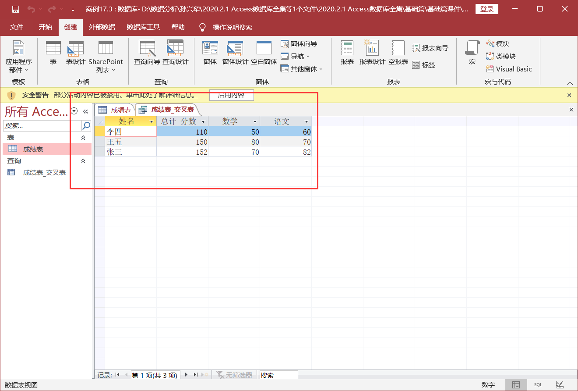Create a new Macro (宏)
This screenshot has width=578, height=391.
click(472, 53)
